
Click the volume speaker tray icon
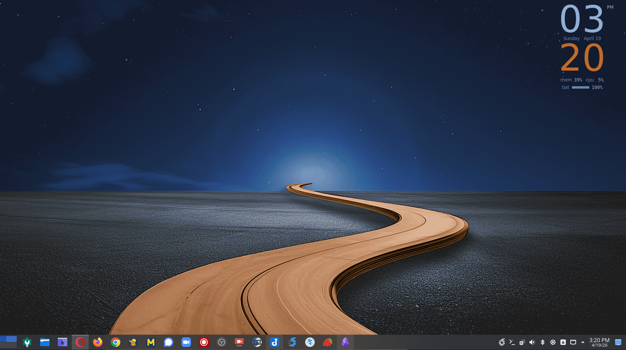pyautogui.click(x=532, y=342)
